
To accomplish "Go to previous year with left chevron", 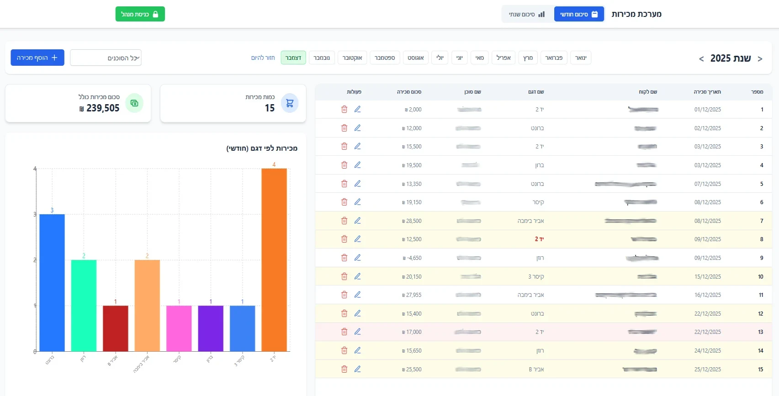I will tap(701, 59).
